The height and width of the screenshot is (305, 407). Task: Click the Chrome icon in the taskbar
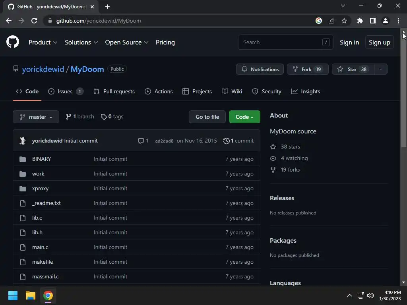coord(48,295)
